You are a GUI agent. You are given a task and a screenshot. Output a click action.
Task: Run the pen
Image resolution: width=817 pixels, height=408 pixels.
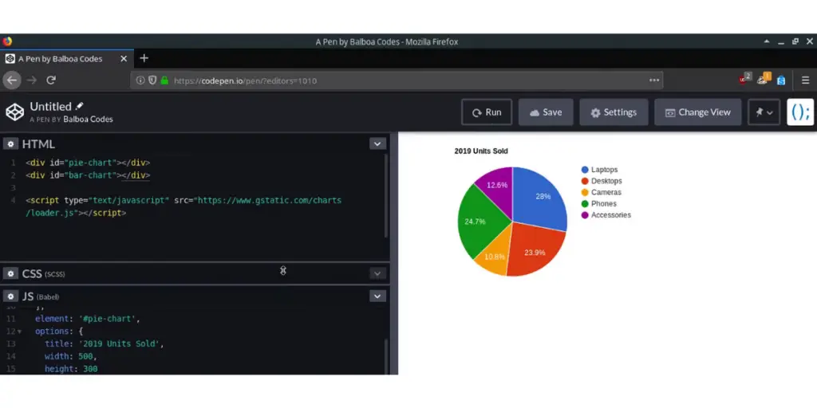tap(487, 112)
